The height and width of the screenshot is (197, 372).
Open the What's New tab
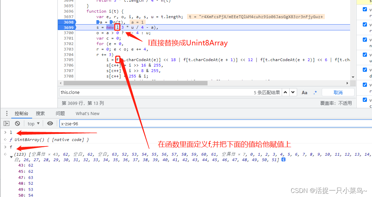tap(88, 113)
